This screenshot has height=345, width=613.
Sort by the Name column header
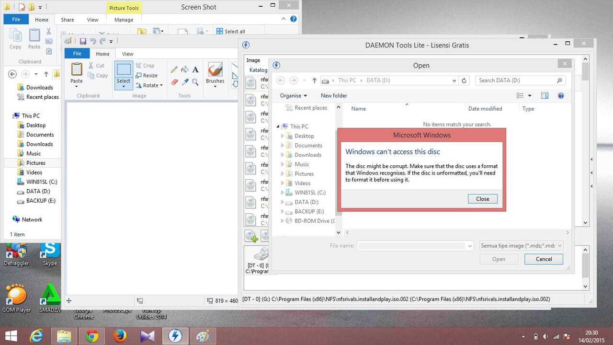[358, 109]
